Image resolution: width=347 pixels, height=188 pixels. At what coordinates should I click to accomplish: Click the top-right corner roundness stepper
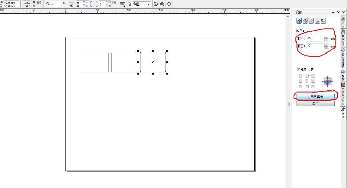click(108, 2)
